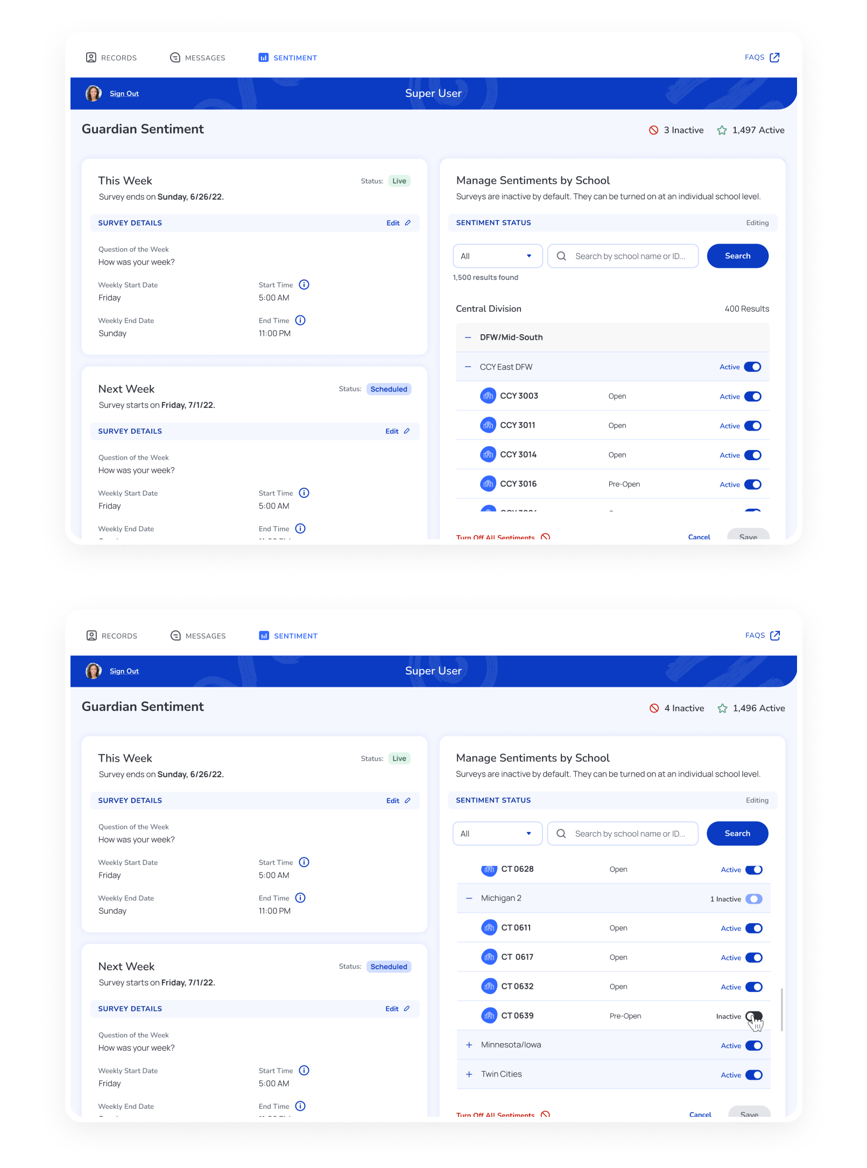Screen dimensions: 867x1168
Task: Edit Next Week survey details, lower screen
Action: click(398, 1009)
